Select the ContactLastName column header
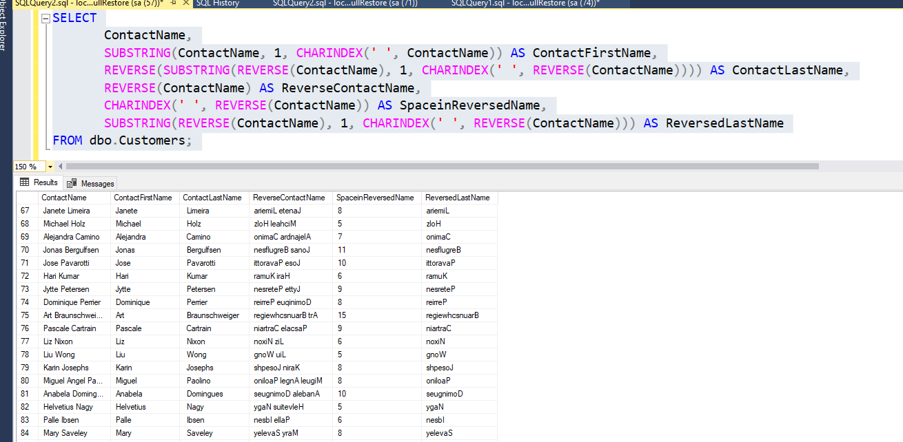903x442 pixels. (214, 198)
